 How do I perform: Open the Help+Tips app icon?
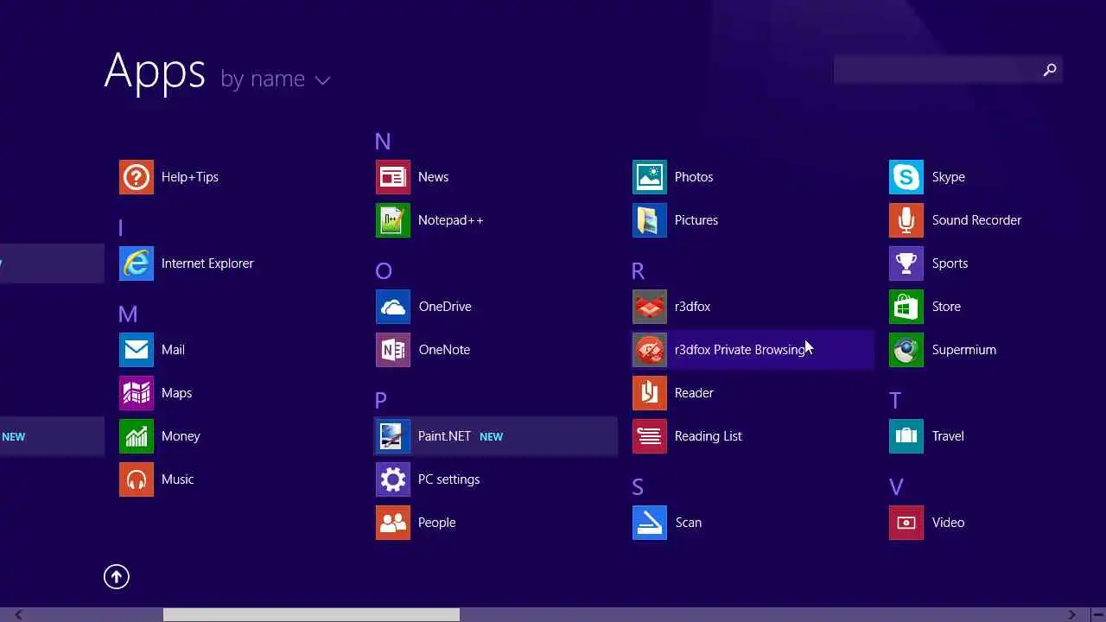coord(137,177)
